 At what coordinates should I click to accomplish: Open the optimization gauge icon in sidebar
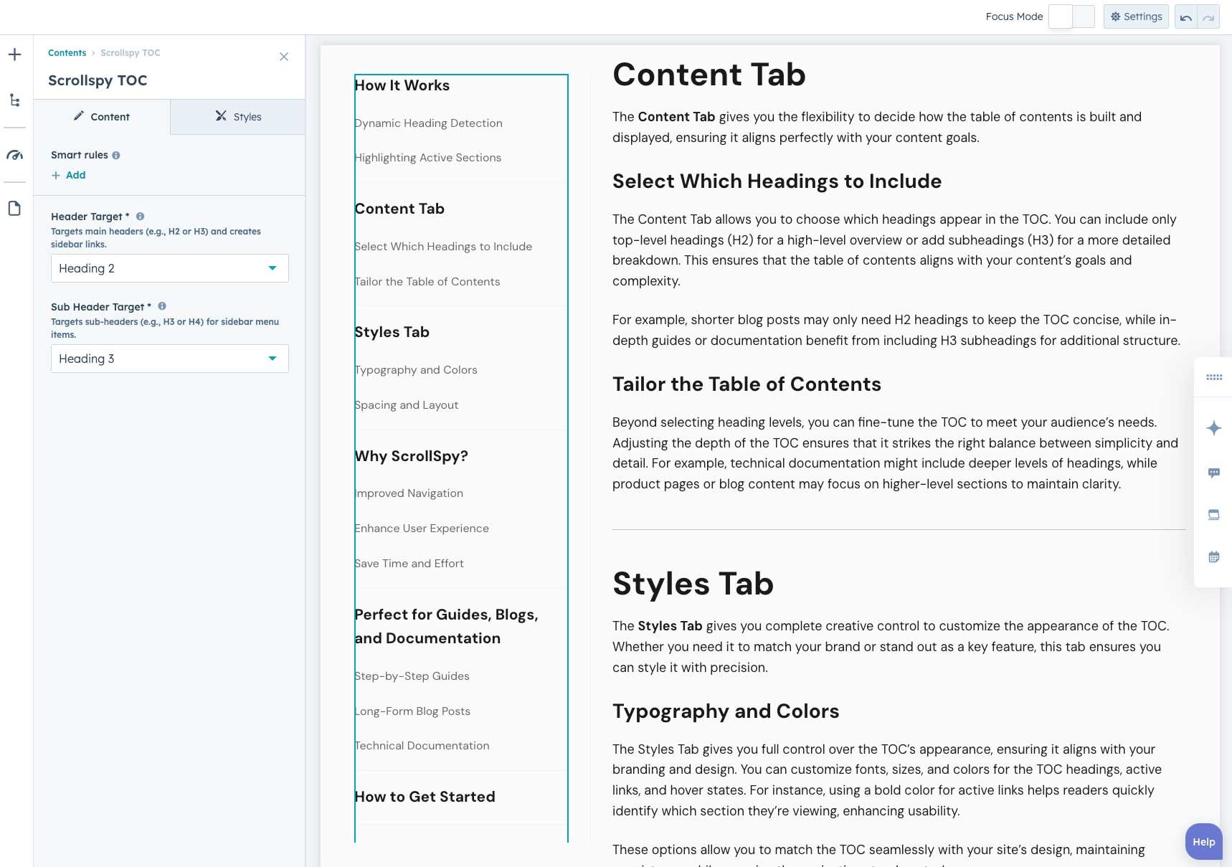[x=14, y=155]
